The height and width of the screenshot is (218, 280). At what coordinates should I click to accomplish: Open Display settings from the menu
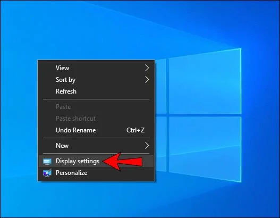[96, 161]
